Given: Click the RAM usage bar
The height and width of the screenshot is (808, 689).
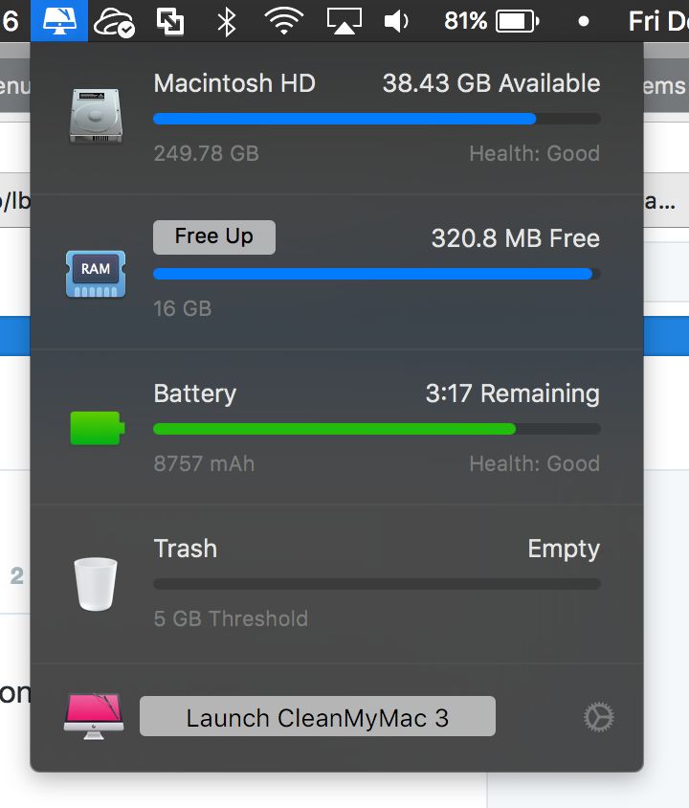Looking at the screenshot, I should click(x=377, y=274).
